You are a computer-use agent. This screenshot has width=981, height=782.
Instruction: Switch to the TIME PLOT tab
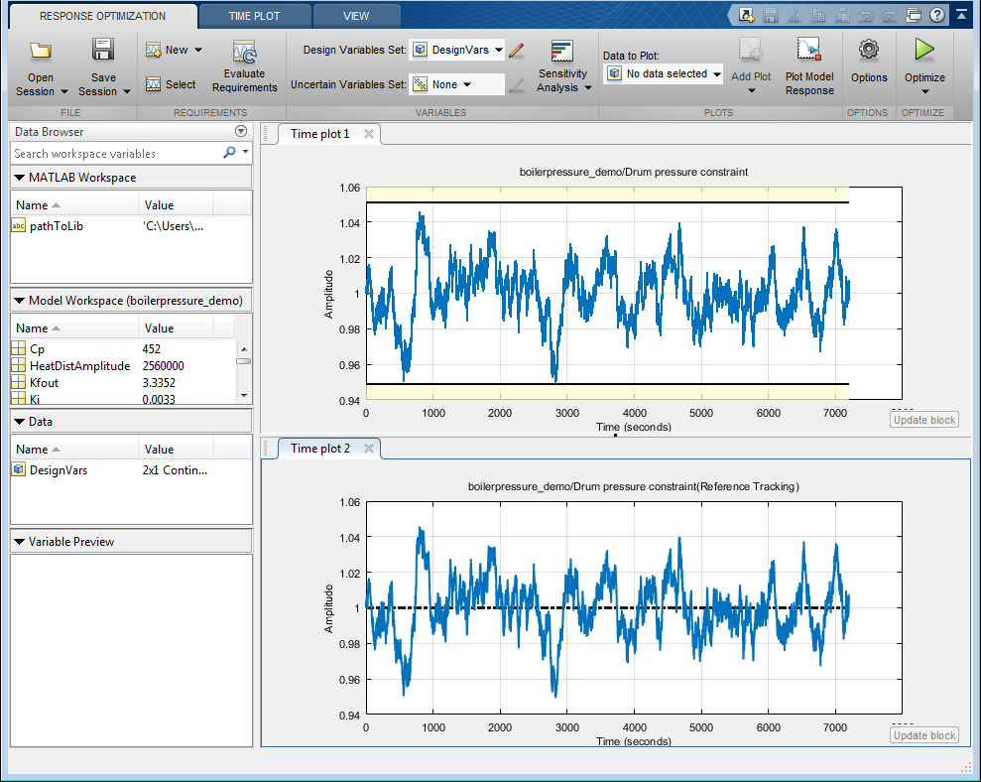point(254,16)
